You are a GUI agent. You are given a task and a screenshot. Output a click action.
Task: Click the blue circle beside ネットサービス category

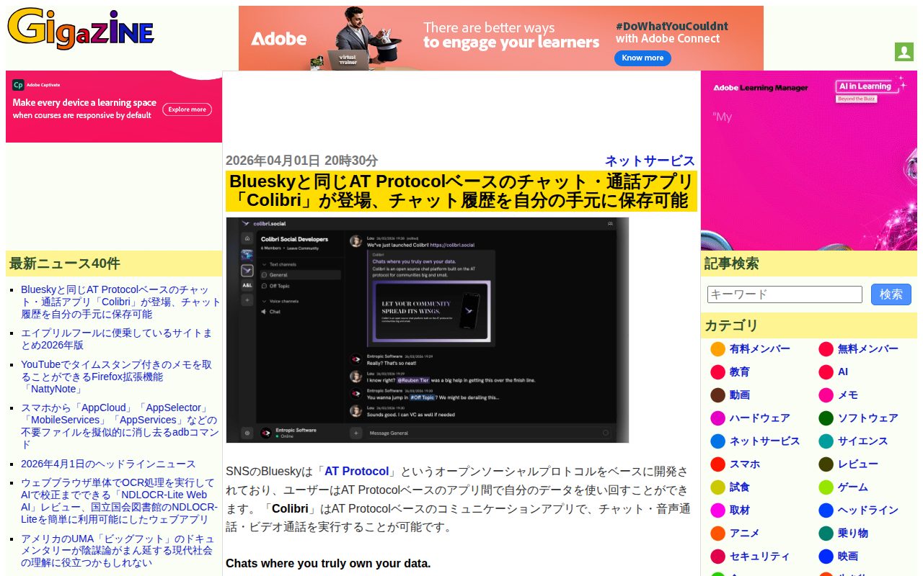[x=717, y=441]
